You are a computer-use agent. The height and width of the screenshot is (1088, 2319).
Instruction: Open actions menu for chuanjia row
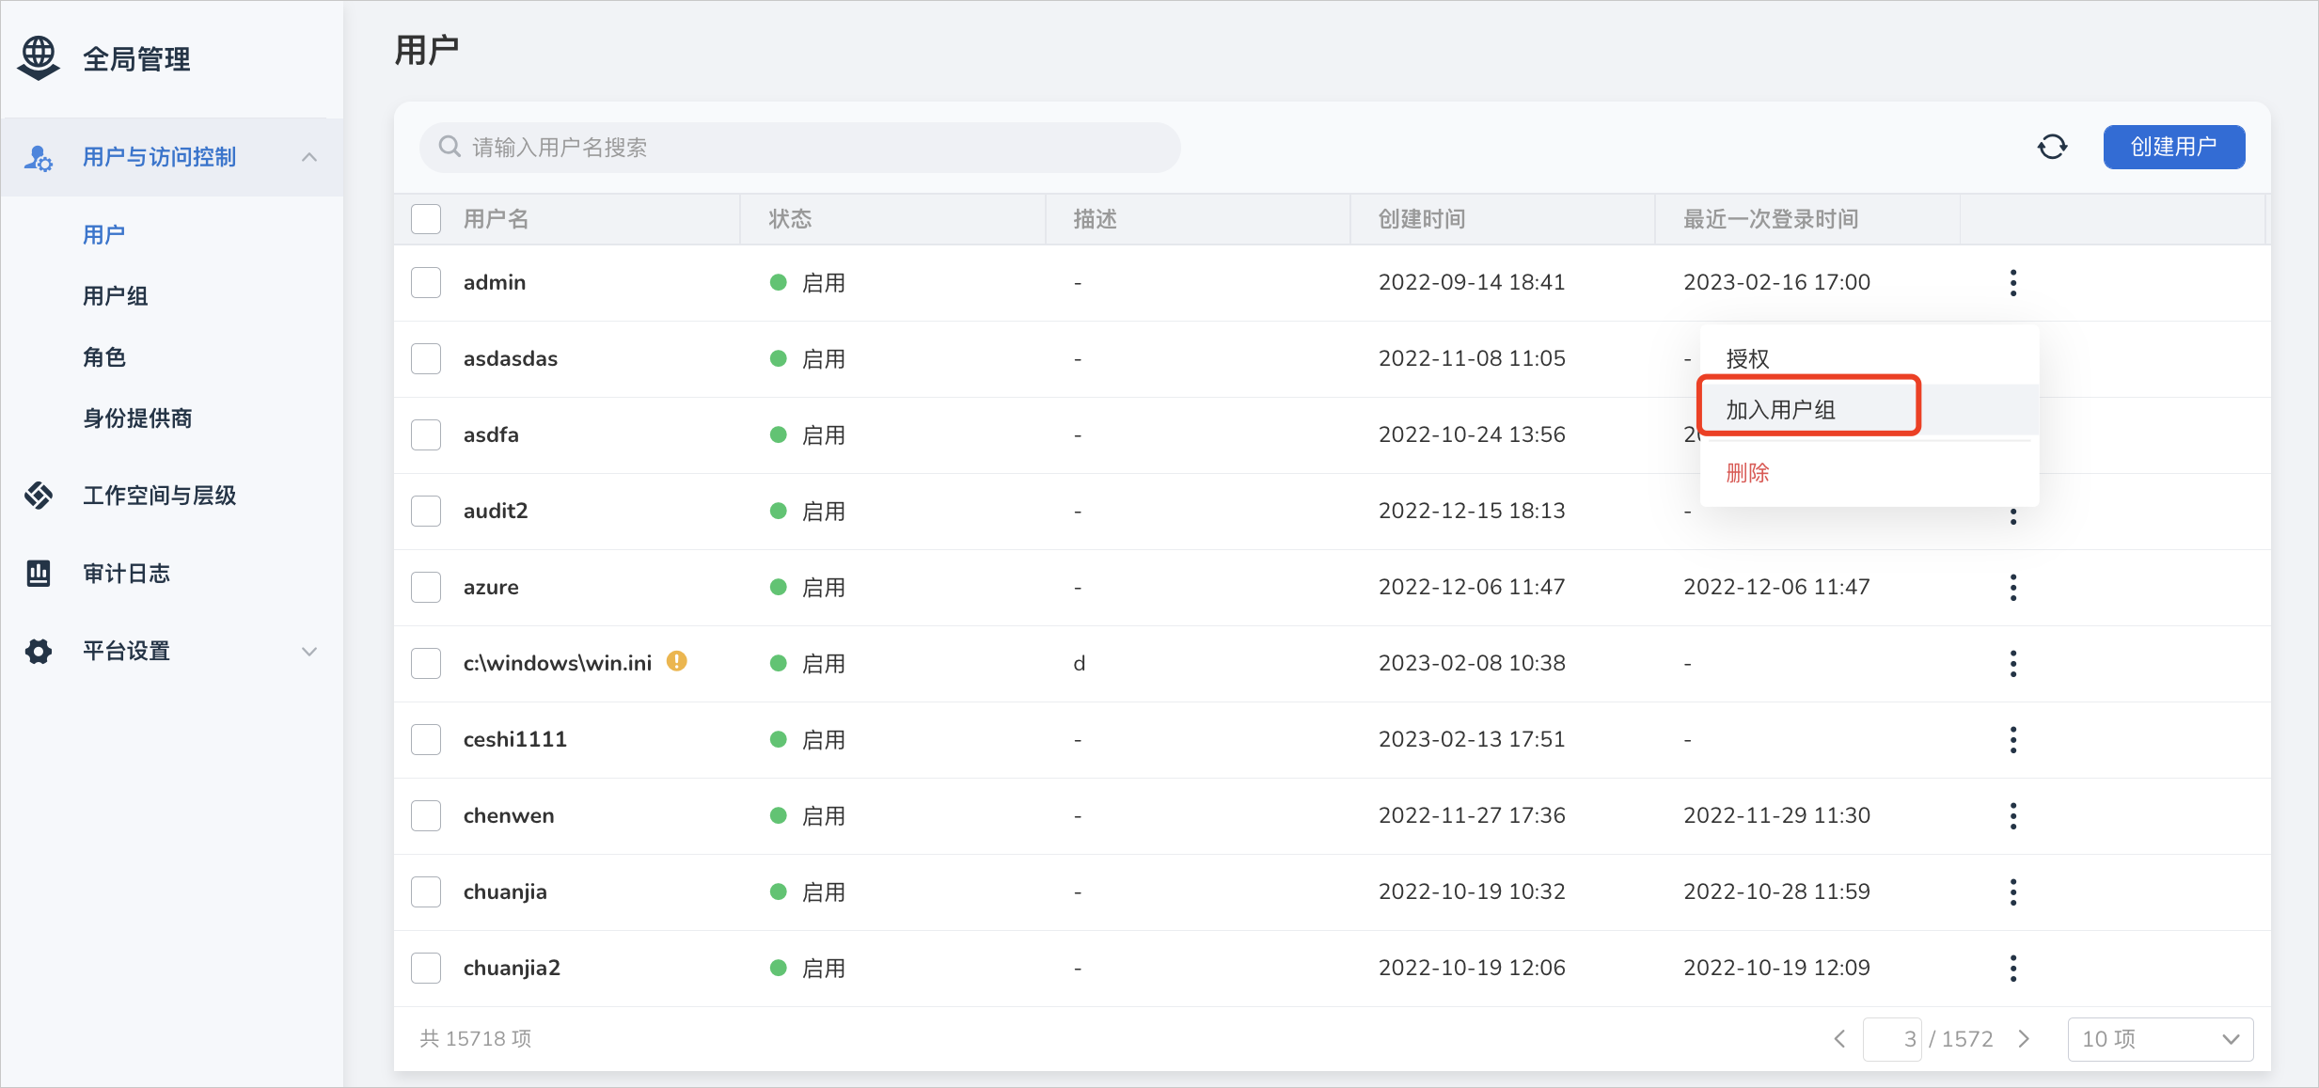[2013, 892]
